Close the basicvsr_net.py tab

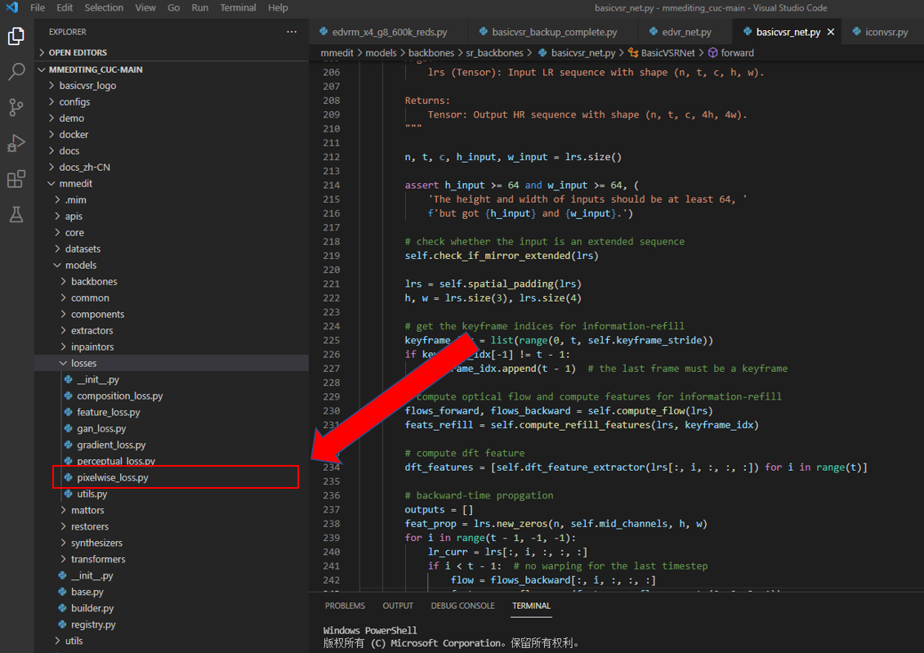pos(831,32)
